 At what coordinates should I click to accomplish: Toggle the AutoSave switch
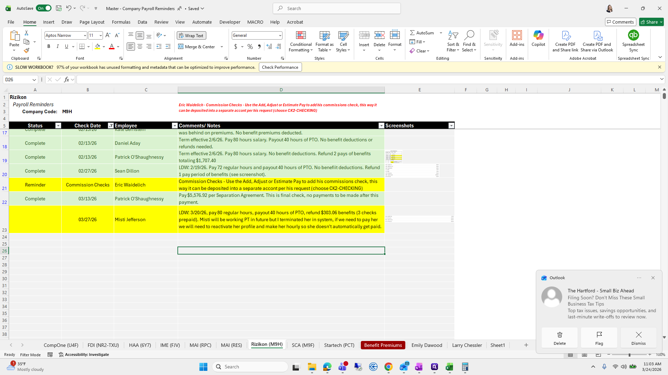coord(44,8)
